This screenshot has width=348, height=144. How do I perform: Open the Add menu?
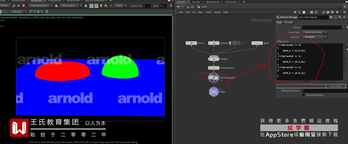point(181,13)
